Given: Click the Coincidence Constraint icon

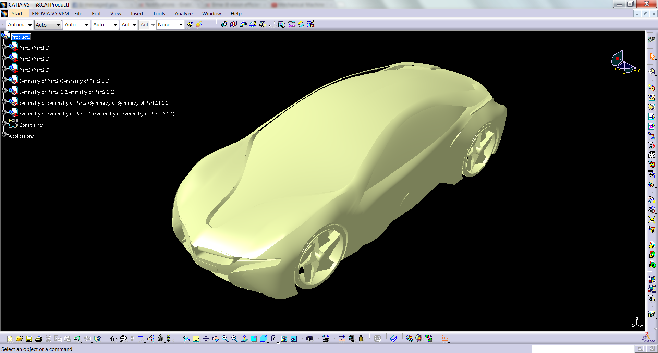Looking at the screenshot, I should pos(224,24).
